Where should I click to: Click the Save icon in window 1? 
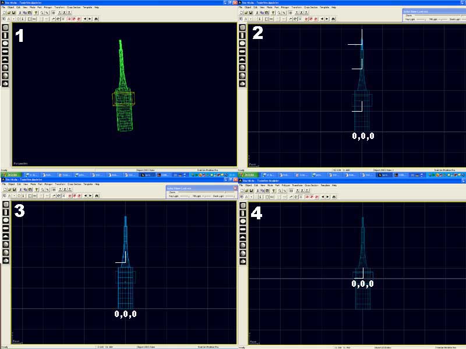(15, 12)
